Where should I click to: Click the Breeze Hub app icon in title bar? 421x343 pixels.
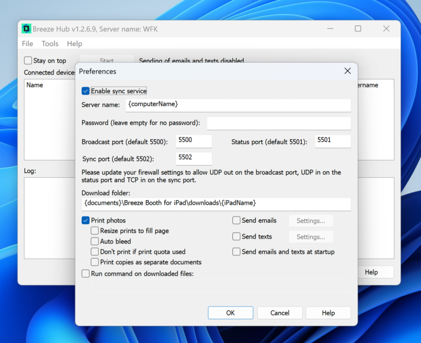[26, 29]
